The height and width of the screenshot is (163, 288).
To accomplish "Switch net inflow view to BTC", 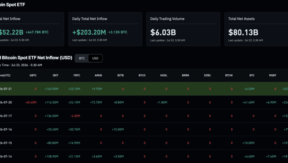I will pyautogui.click(x=82, y=58).
